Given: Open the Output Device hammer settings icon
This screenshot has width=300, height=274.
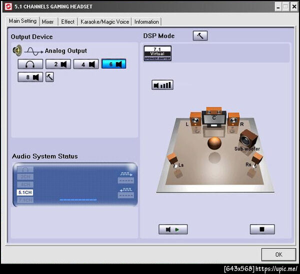Looking at the screenshot, I should (49, 77).
